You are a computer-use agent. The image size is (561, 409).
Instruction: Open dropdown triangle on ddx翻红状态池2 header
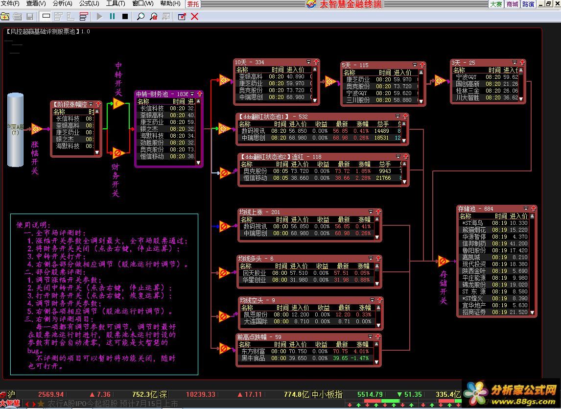(x=398, y=156)
